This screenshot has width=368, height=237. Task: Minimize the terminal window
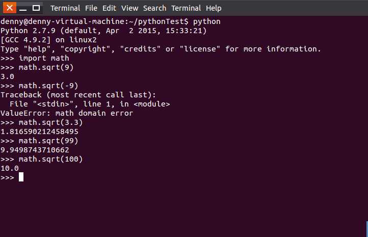coord(23,8)
